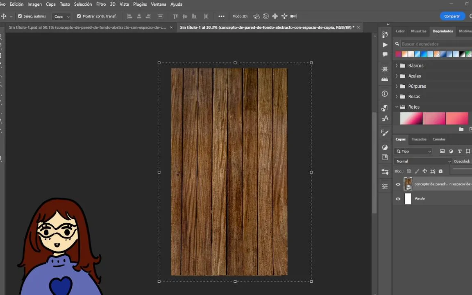Open the Info panel icon

click(x=385, y=94)
